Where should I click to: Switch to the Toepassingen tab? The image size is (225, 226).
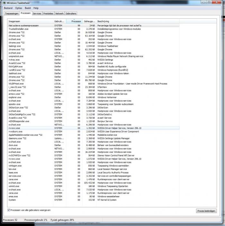point(12,14)
